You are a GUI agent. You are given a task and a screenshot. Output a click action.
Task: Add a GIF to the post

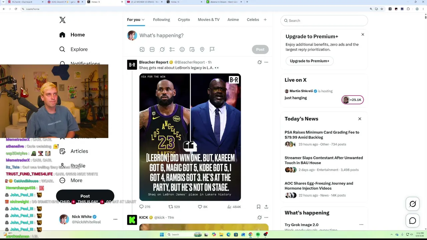pos(152,49)
